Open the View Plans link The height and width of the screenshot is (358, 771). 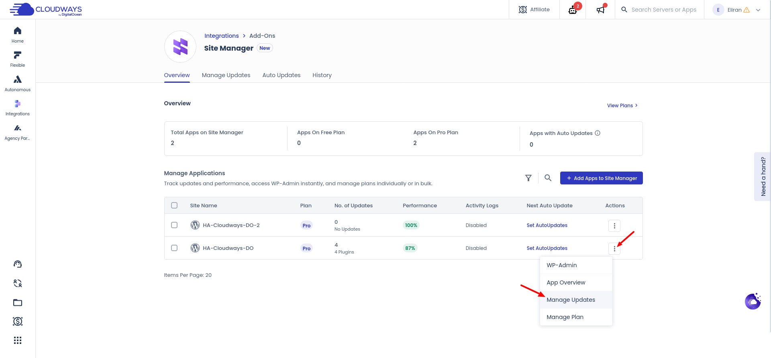(x=622, y=106)
